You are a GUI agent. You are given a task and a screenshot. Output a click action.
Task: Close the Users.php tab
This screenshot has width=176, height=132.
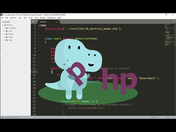click(57, 22)
